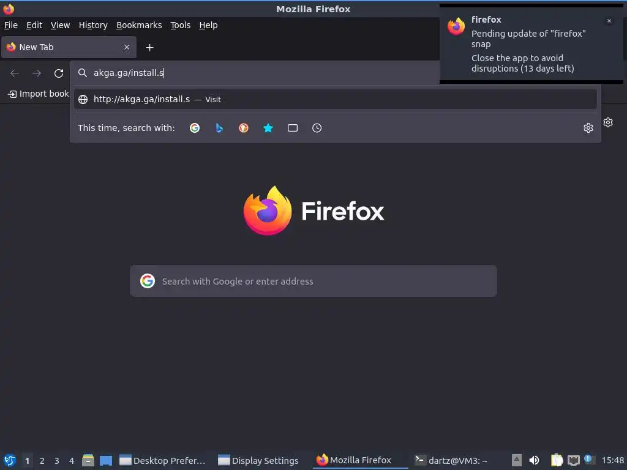Open volume control speaker icon

pyautogui.click(x=534, y=460)
